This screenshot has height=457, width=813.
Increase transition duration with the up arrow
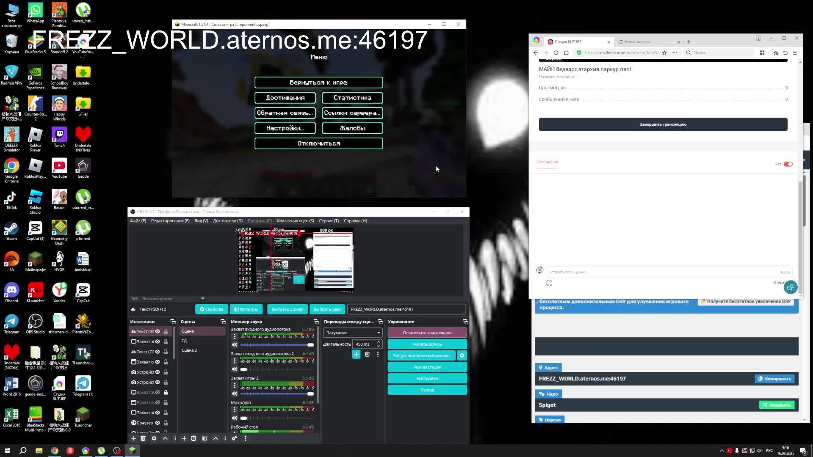click(x=379, y=342)
